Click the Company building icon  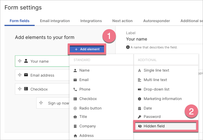point(75,126)
